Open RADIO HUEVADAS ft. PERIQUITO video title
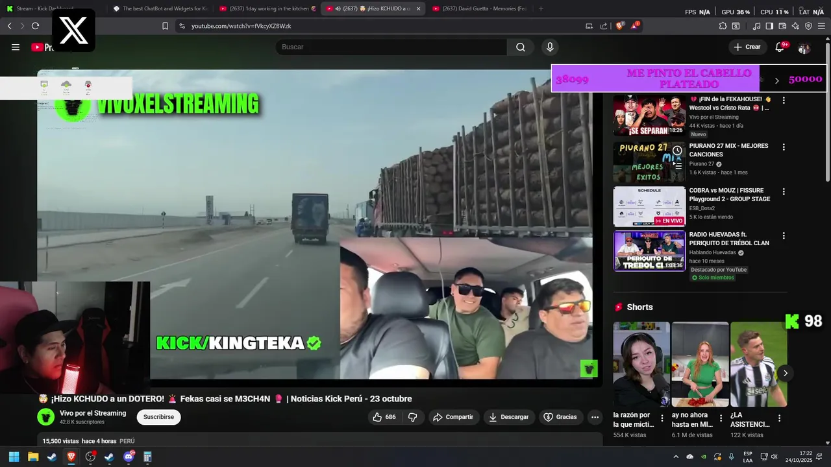831x467 pixels. (x=729, y=239)
